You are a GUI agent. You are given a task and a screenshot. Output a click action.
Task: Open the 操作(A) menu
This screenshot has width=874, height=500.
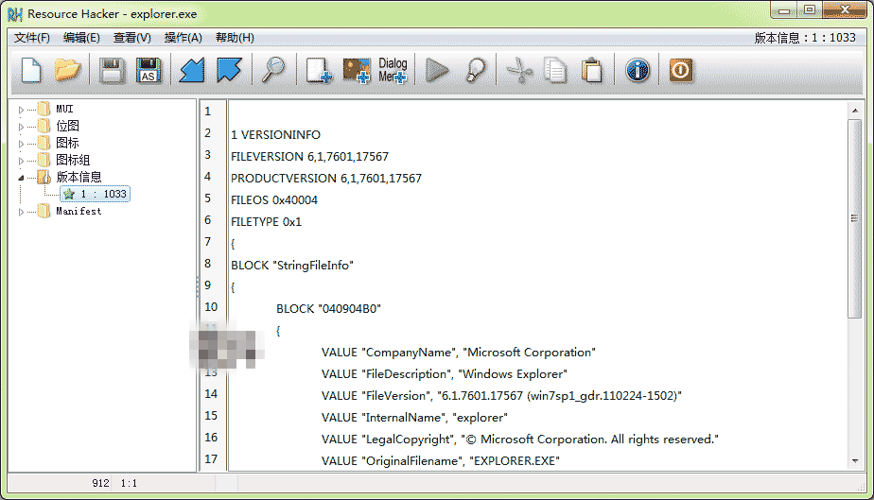[183, 38]
